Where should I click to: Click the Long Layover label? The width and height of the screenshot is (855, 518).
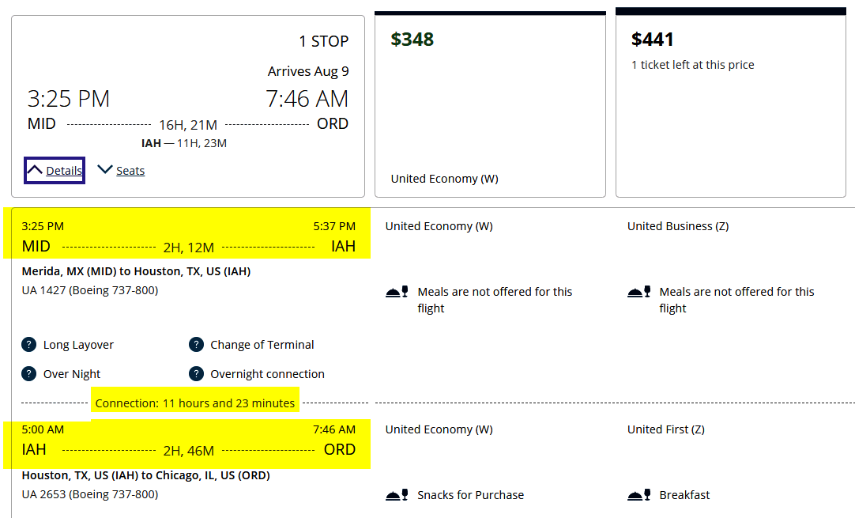pyautogui.click(x=78, y=345)
